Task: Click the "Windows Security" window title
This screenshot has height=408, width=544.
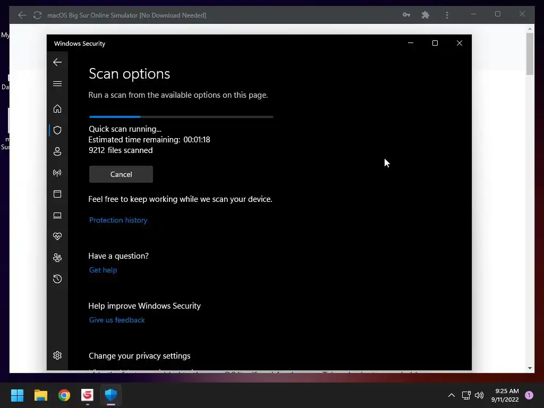Action: (x=80, y=44)
